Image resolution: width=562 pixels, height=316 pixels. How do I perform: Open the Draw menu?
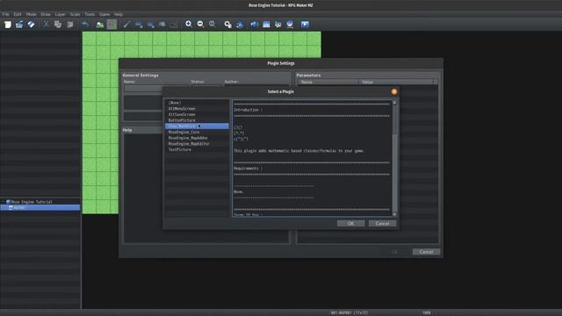[46, 14]
